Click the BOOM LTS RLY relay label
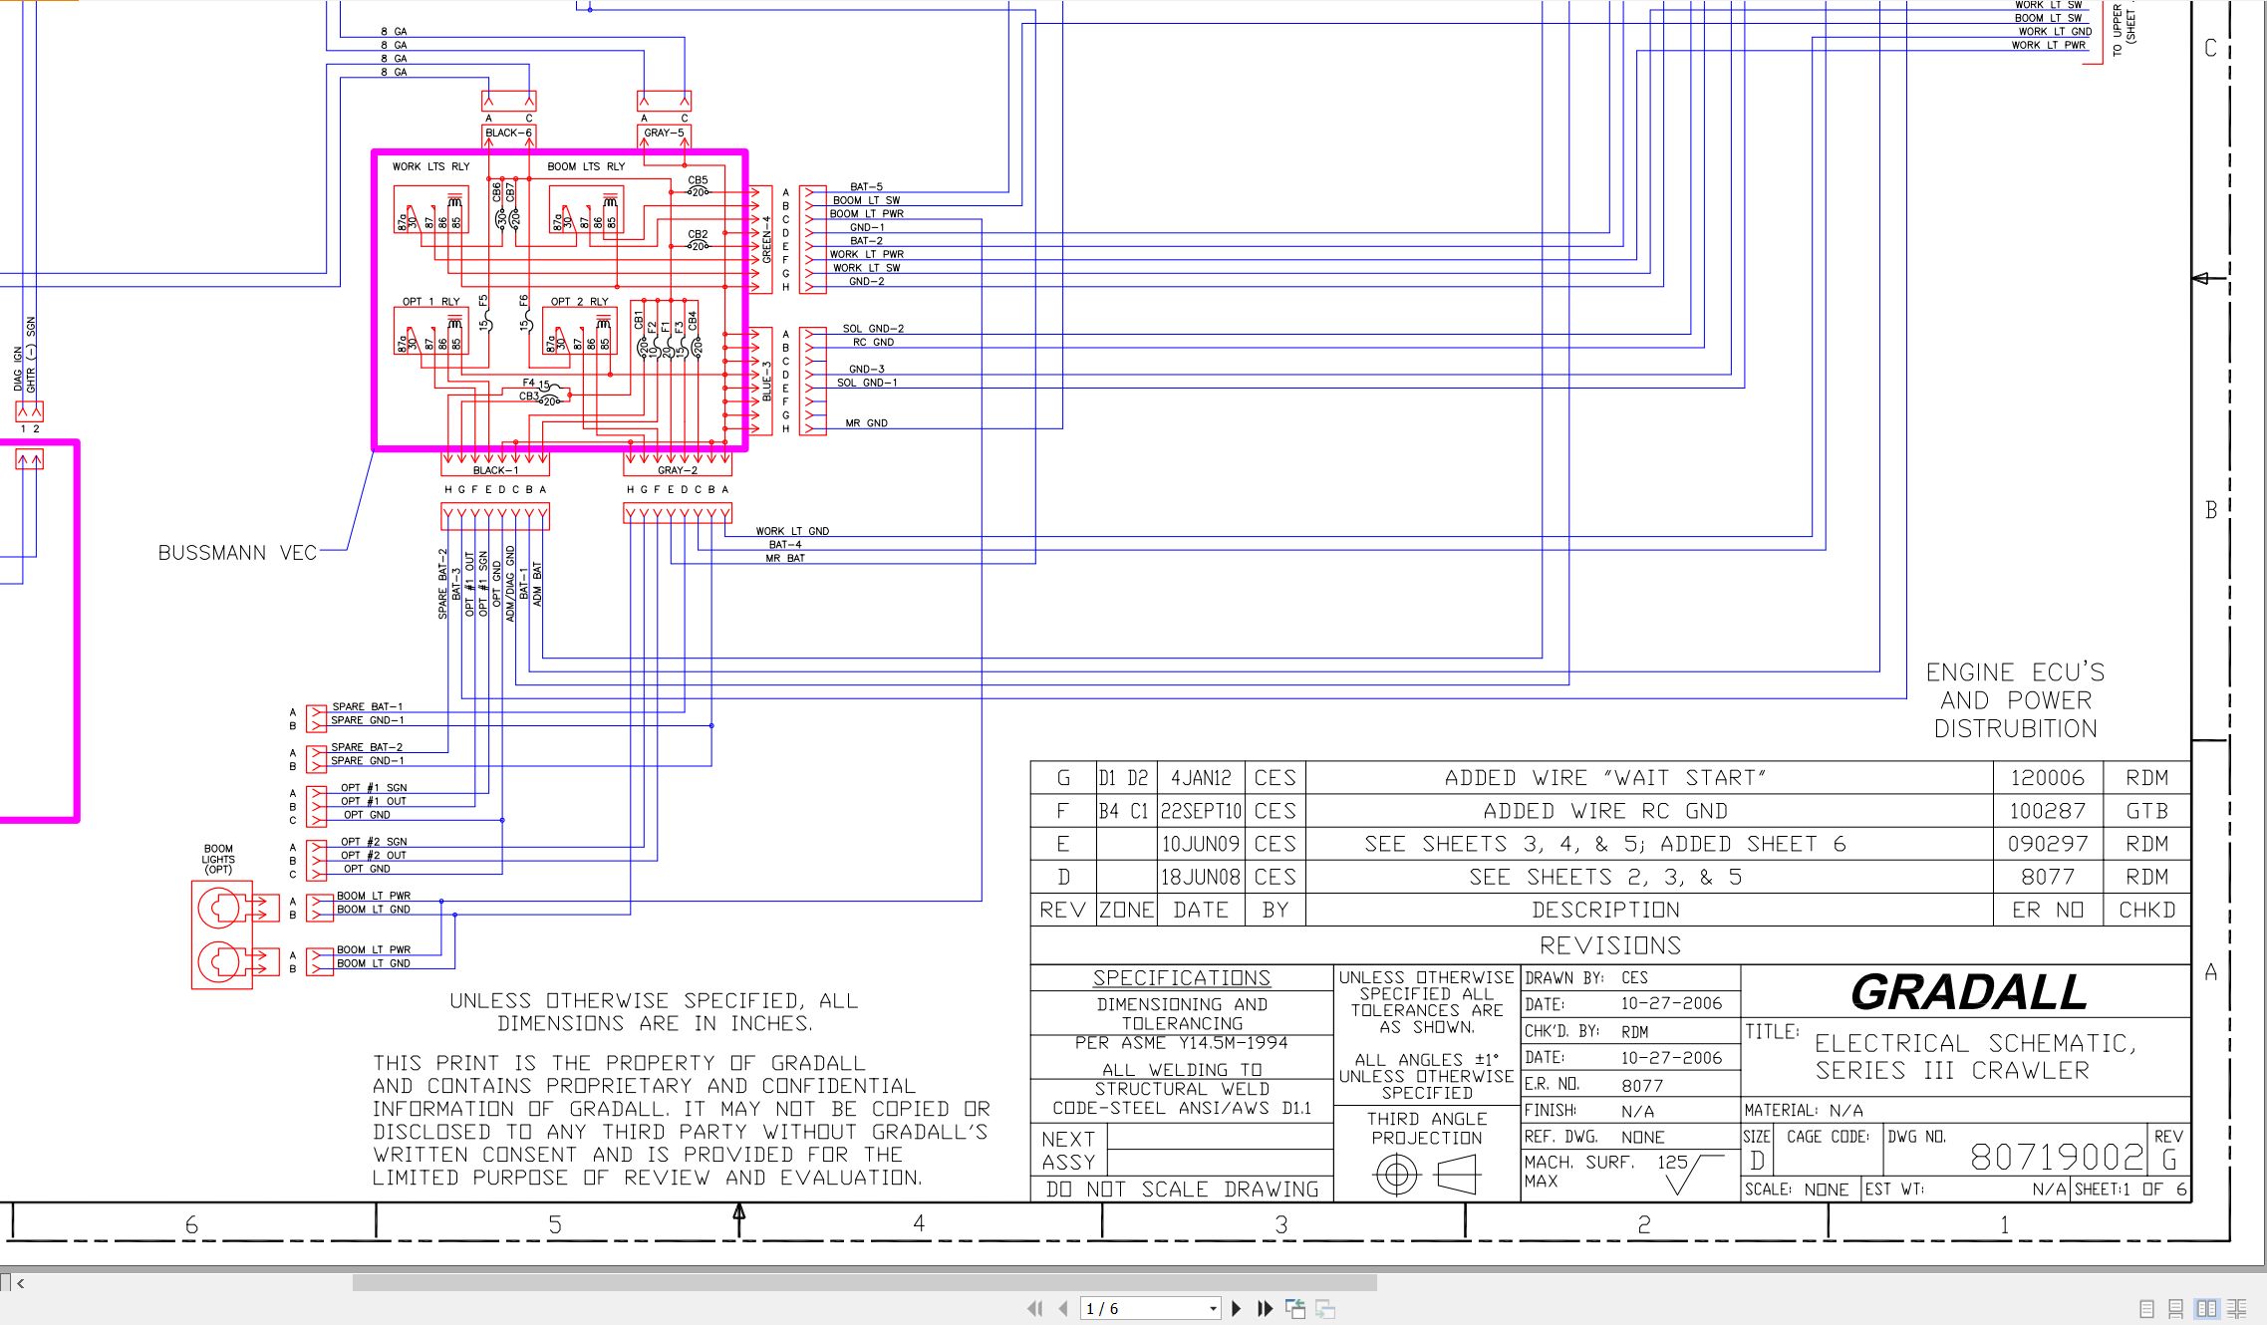The height and width of the screenshot is (1325, 2267). point(586,166)
